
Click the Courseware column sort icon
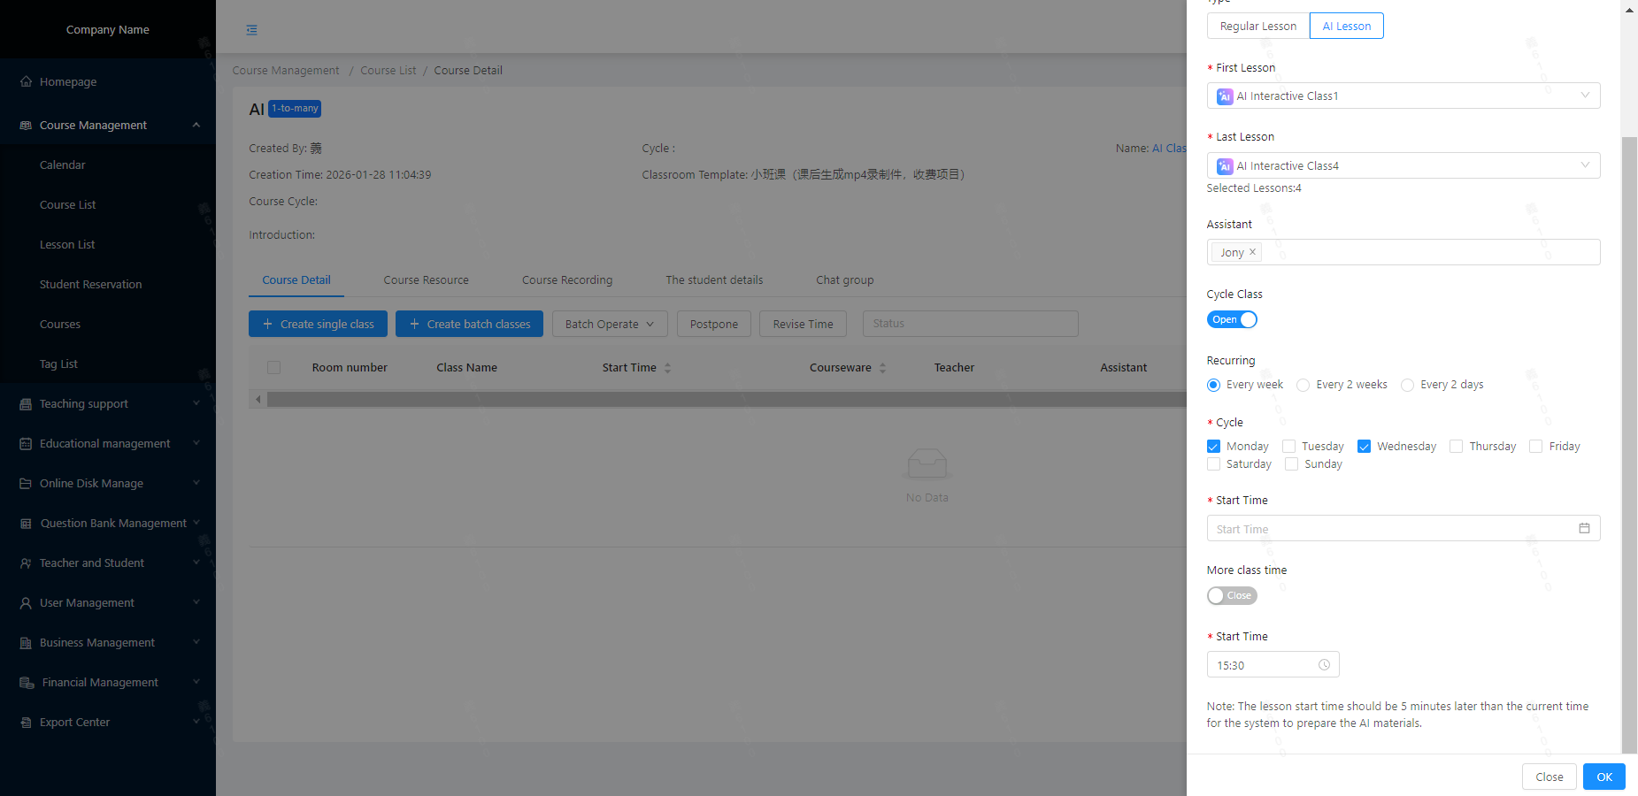pyautogui.click(x=882, y=368)
